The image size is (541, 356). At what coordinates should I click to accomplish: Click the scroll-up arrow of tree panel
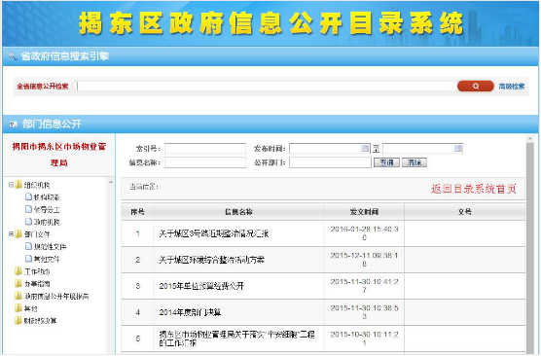110,182
